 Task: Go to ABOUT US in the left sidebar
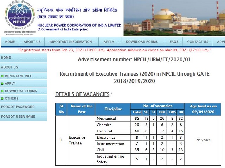pyautogui.click(x=24, y=67)
